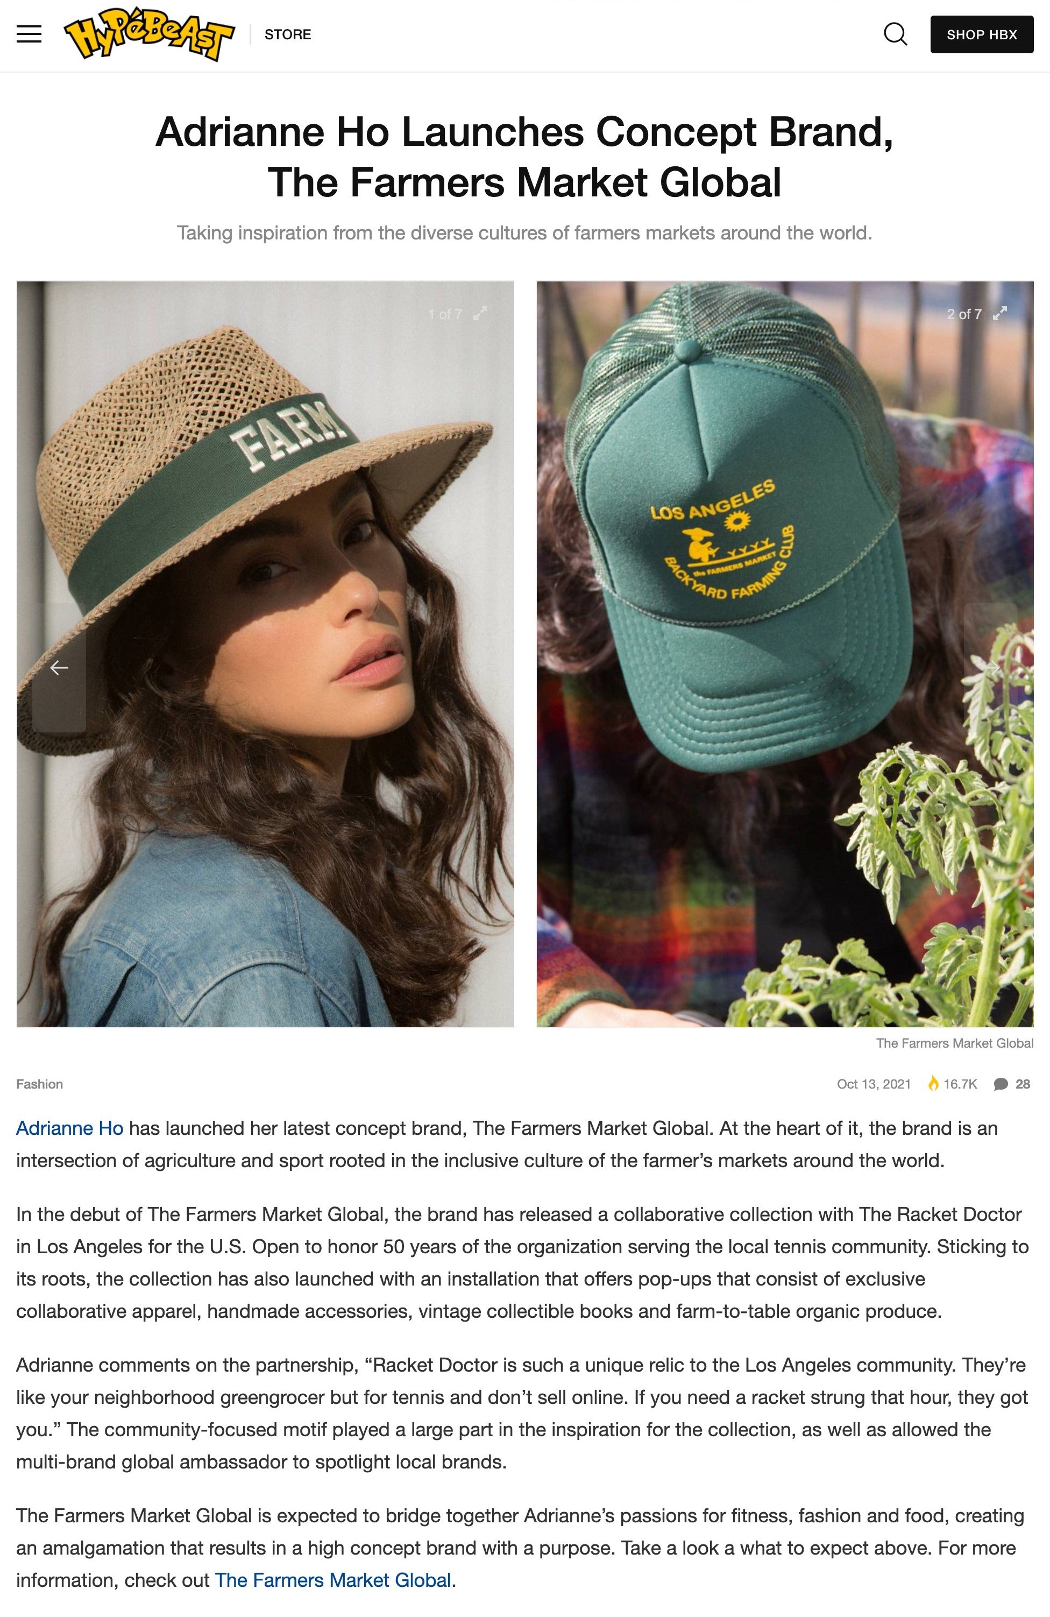Screen dimensions: 1050x1617
Task: Open comments via speech bubble icon
Action: 1001,1084
